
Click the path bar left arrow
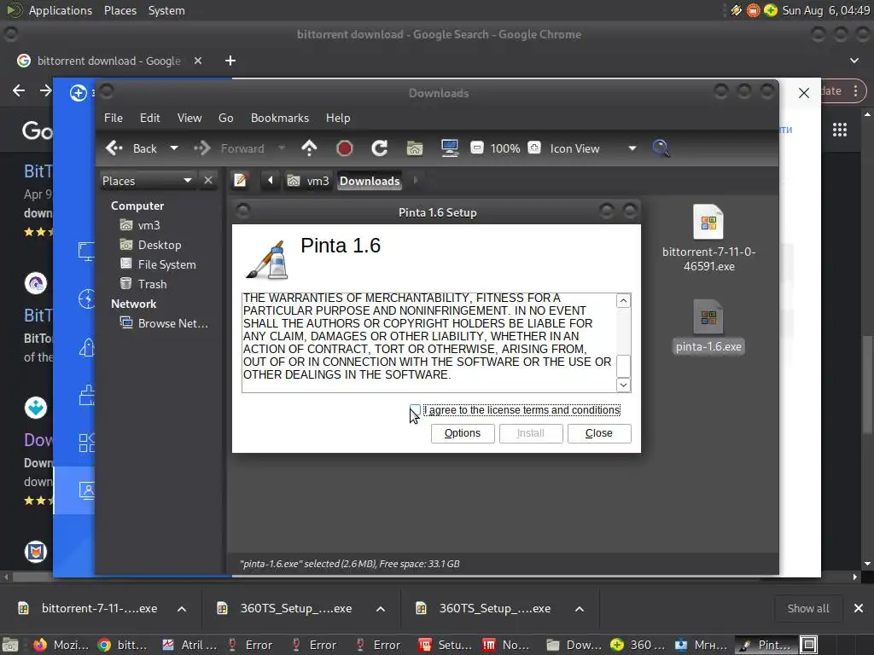click(271, 181)
